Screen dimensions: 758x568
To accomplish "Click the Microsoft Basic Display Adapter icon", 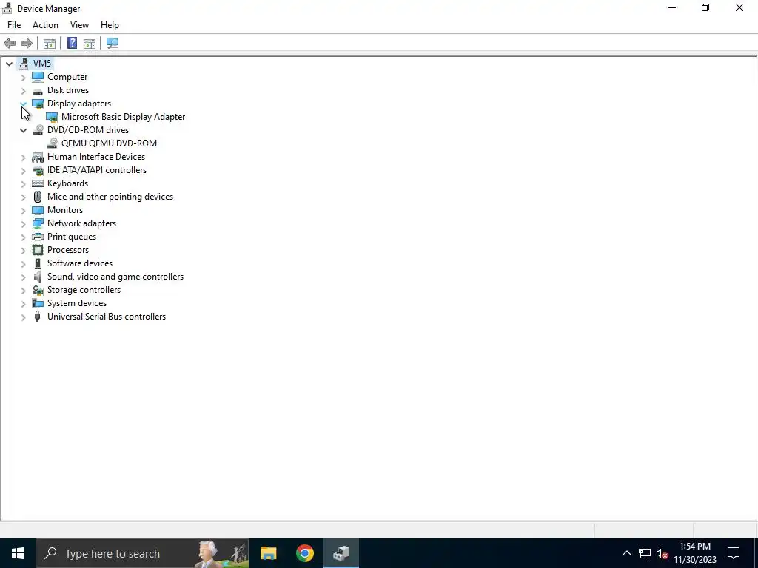I will [52, 117].
